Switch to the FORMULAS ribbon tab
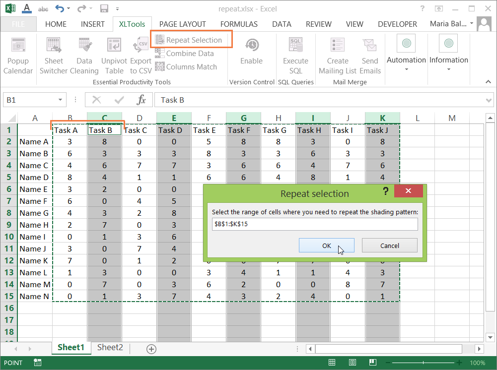Image resolution: width=497 pixels, height=370 pixels. [x=239, y=24]
